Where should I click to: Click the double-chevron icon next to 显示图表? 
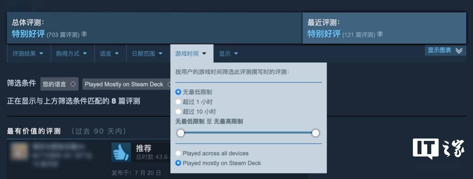tap(459, 50)
